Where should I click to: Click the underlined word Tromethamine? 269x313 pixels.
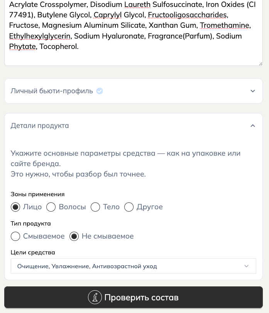[224, 25]
